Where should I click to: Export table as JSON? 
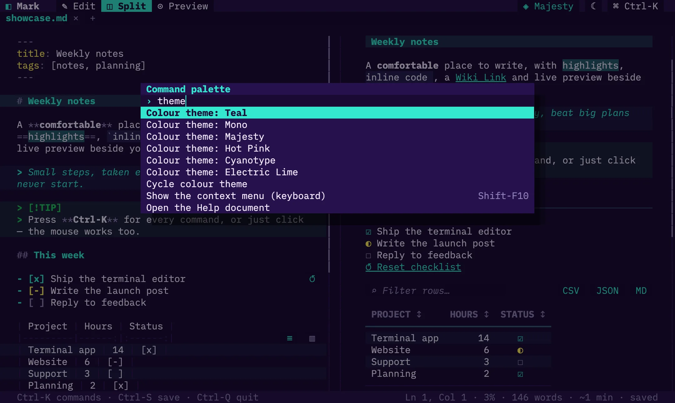[607, 291]
